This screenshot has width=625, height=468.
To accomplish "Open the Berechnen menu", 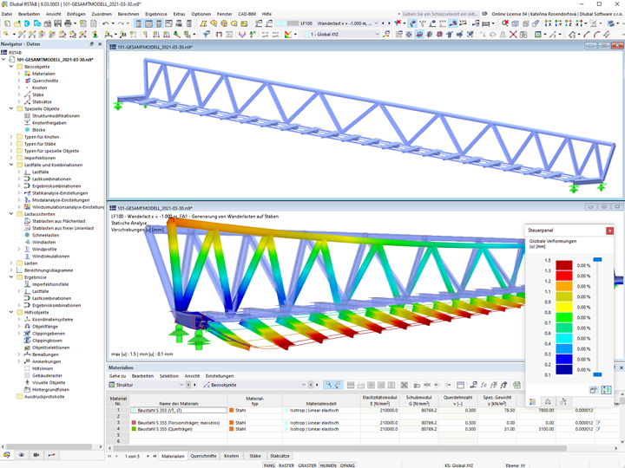I will tap(128, 14).
